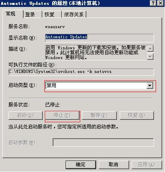The width and height of the screenshot is (165, 172).
Task: Click the 应用(A) button
Action: point(147,165)
